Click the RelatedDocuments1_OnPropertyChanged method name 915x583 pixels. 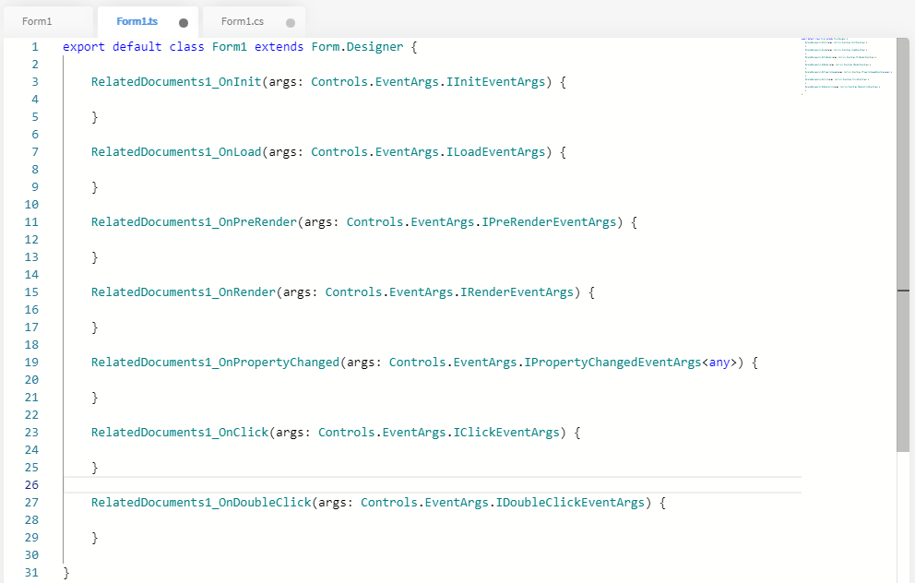tap(215, 363)
